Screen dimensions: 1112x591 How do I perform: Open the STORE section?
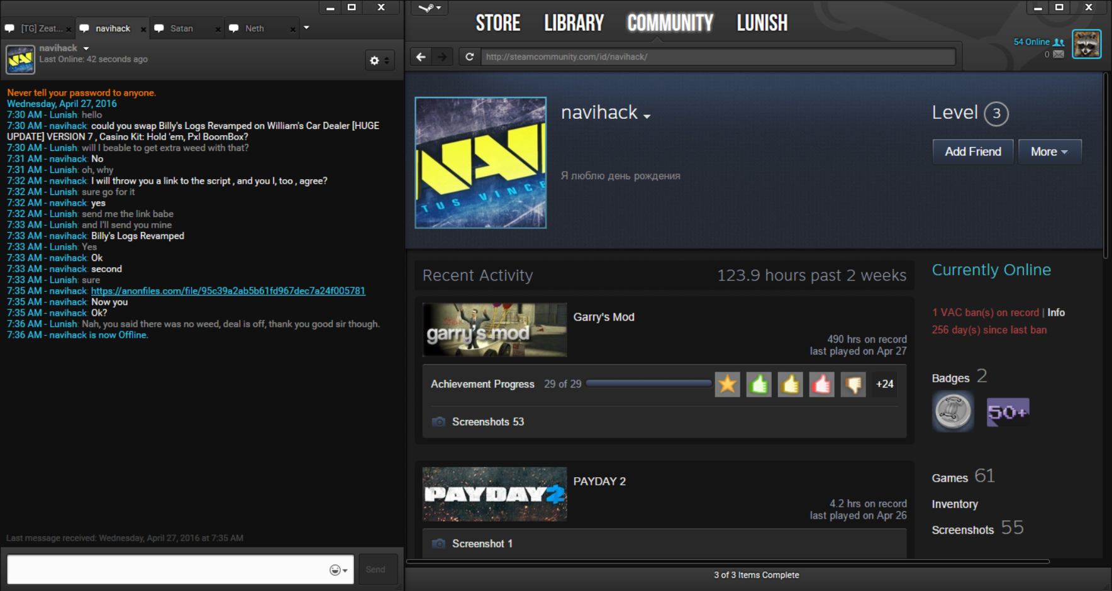pos(498,23)
